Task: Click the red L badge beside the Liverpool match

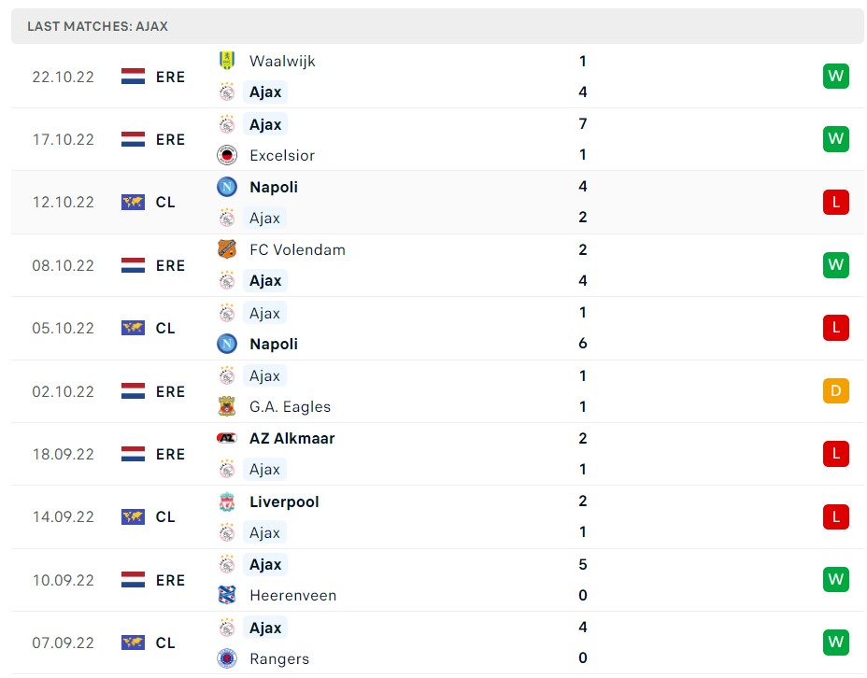Action: pos(835,516)
